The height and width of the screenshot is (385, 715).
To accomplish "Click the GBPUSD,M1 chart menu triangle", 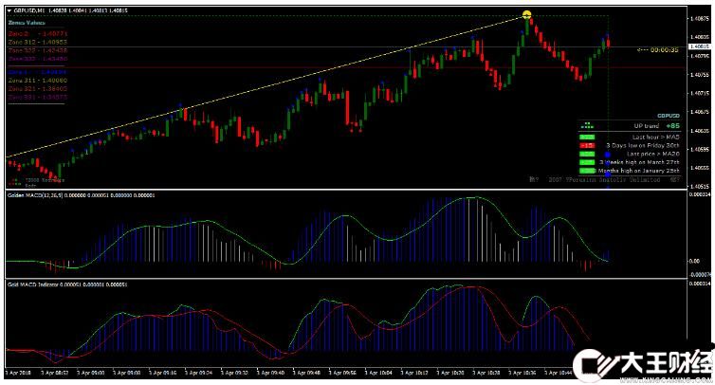I will pos(9,10).
